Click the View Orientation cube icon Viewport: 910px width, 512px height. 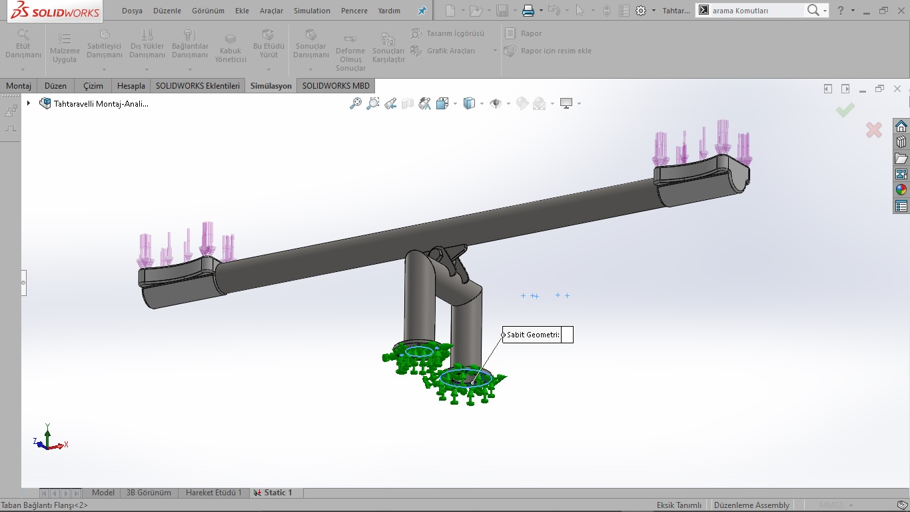click(x=442, y=103)
